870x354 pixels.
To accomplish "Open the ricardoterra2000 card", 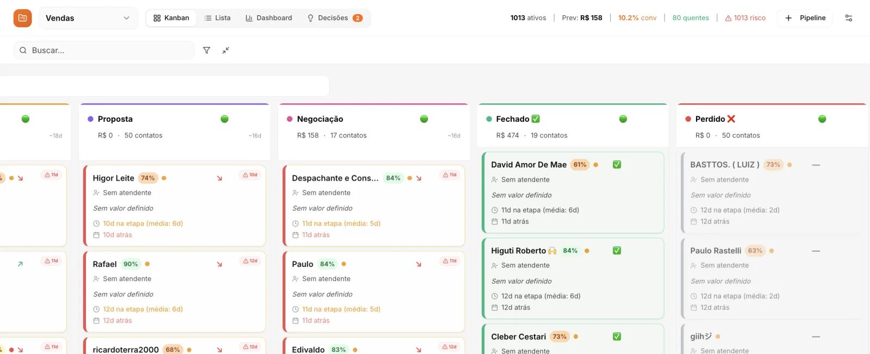I will (175, 346).
